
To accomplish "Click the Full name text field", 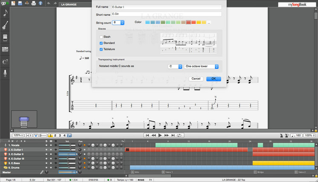I will pyautogui.click(x=166, y=7).
